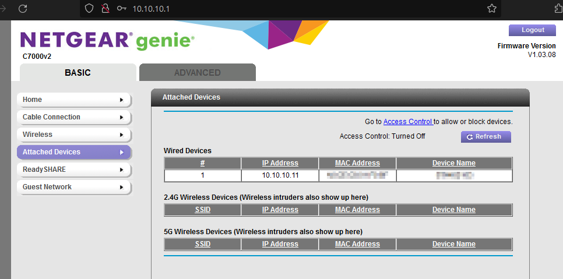
Task: Open the Access Control link
Action: (x=408, y=122)
